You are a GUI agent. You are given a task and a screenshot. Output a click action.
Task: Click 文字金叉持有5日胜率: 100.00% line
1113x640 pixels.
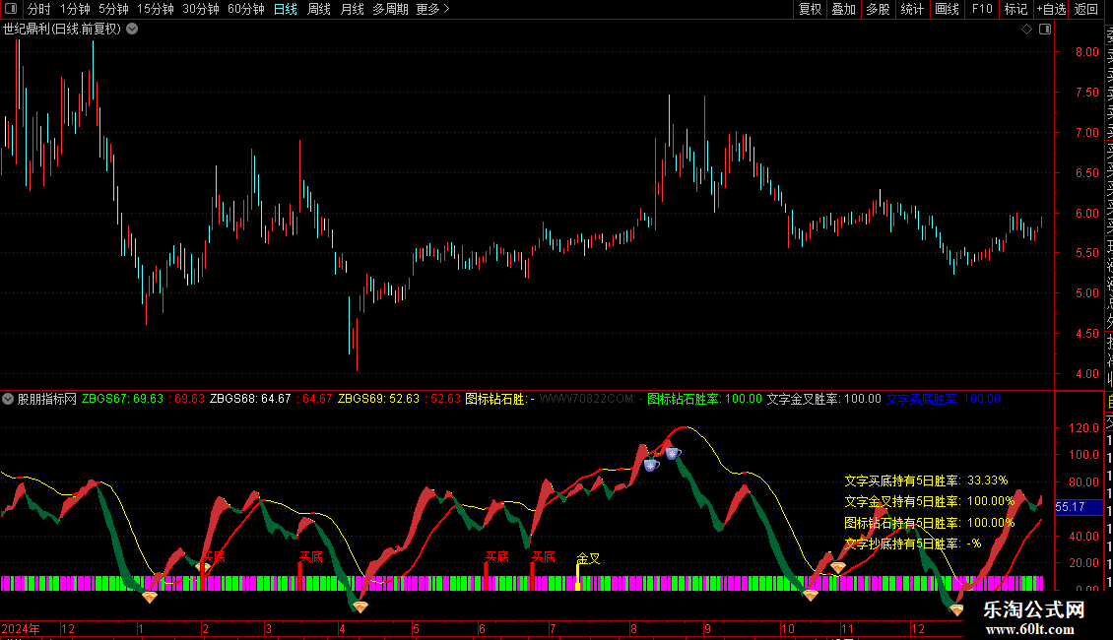(929, 501)
